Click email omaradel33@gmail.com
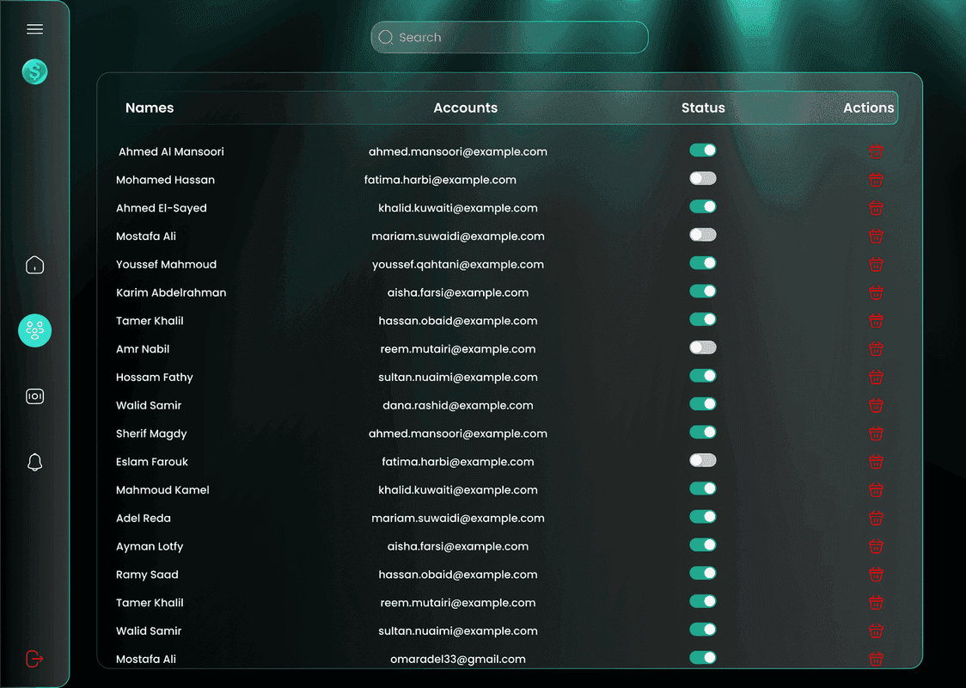Screen dimensions: 966x688 [457, 660]
